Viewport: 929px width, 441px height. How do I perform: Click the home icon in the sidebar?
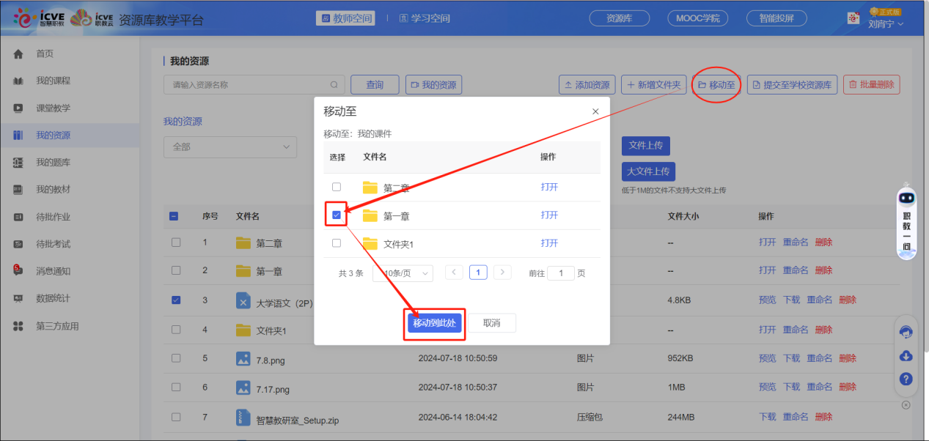pos(19,54)
